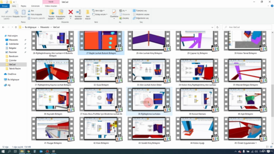The height and width of the screenshot is (154, 274).
Task: Select video 44-Kolon Ayağı
Action: pos(197,130)
